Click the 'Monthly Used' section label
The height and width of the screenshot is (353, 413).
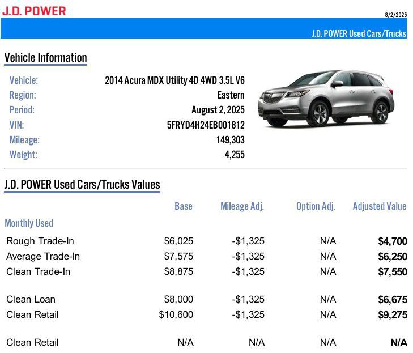[29, 223]
